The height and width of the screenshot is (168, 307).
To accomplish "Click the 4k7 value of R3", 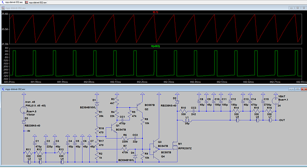I will tap(112, 103).
